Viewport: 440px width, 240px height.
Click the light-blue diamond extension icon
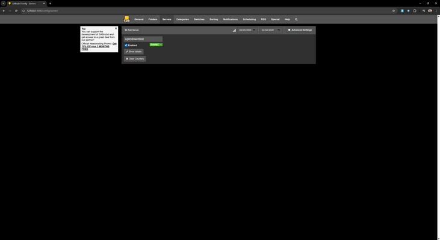pos(408,11)
